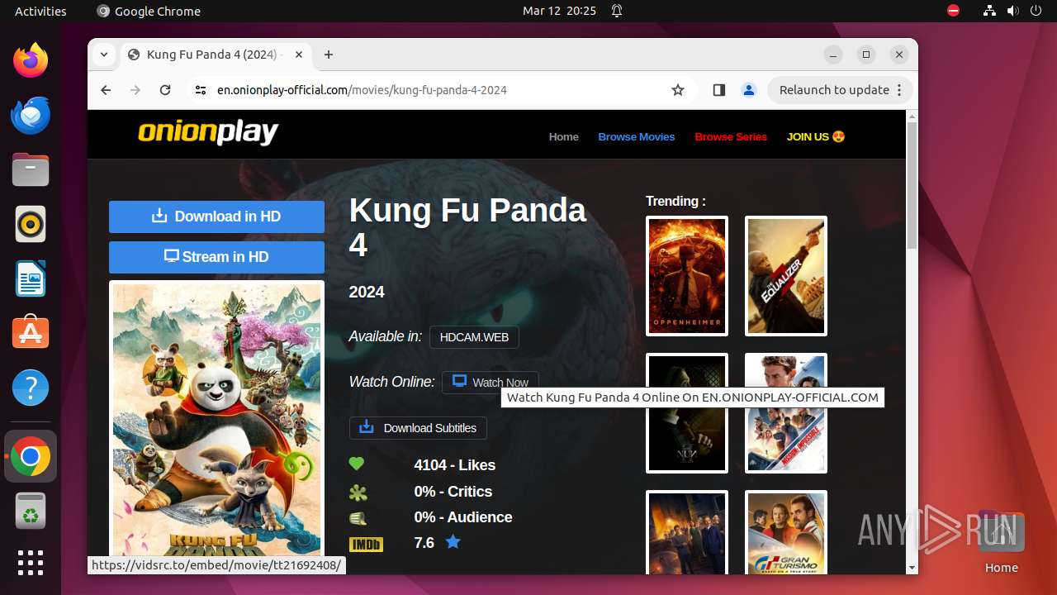Click Watch Now button

click(x=490, y=383)
